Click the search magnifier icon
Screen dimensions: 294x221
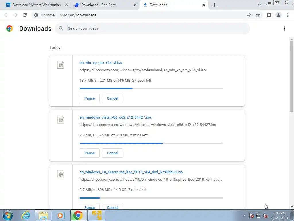(61, 28)
